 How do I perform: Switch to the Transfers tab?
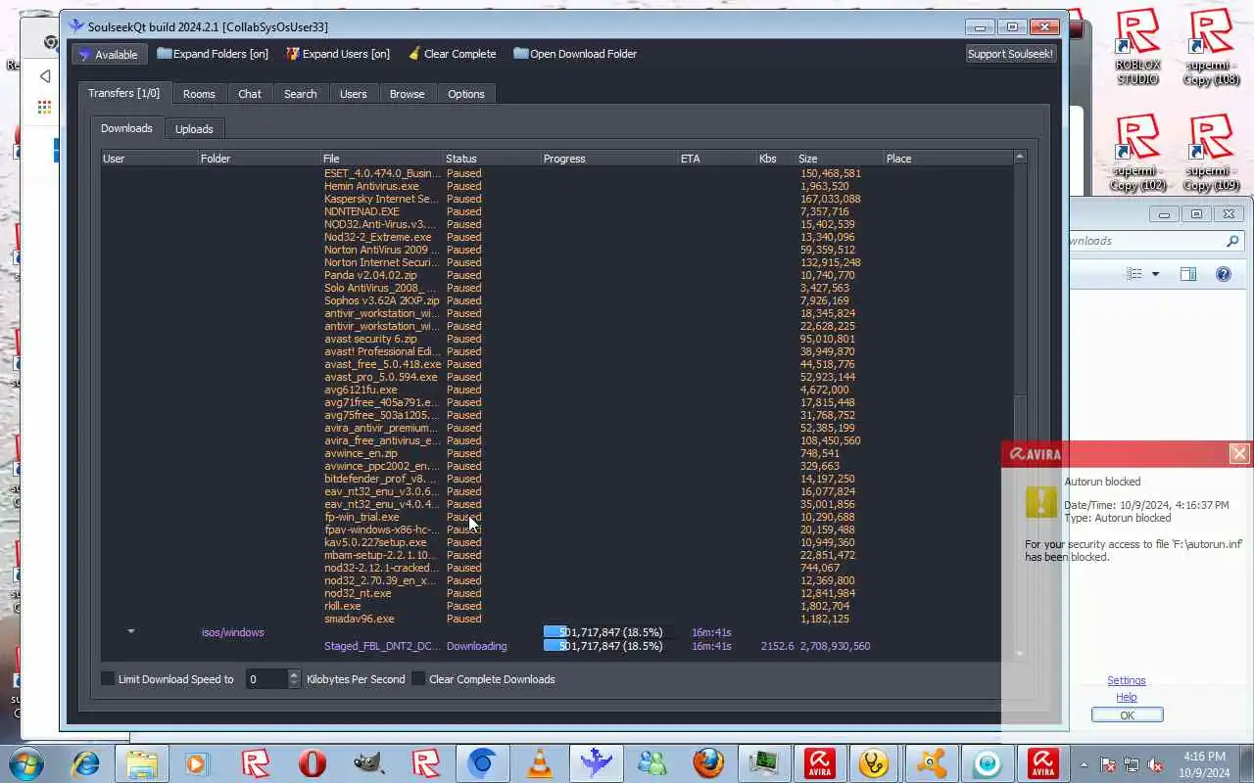(x=123, y=93)
